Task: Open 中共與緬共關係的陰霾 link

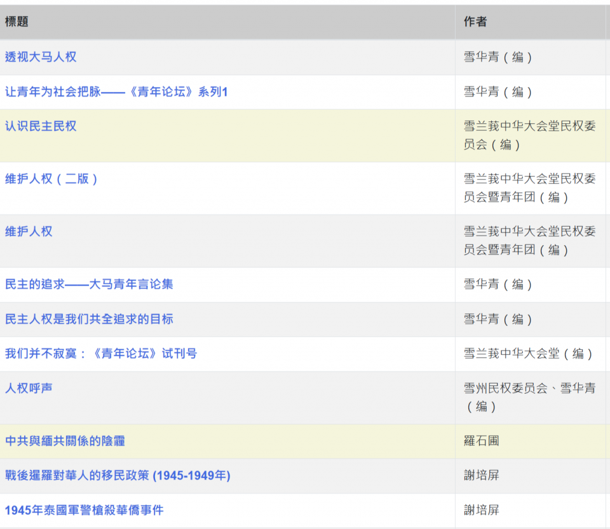Action: point(65,441)
